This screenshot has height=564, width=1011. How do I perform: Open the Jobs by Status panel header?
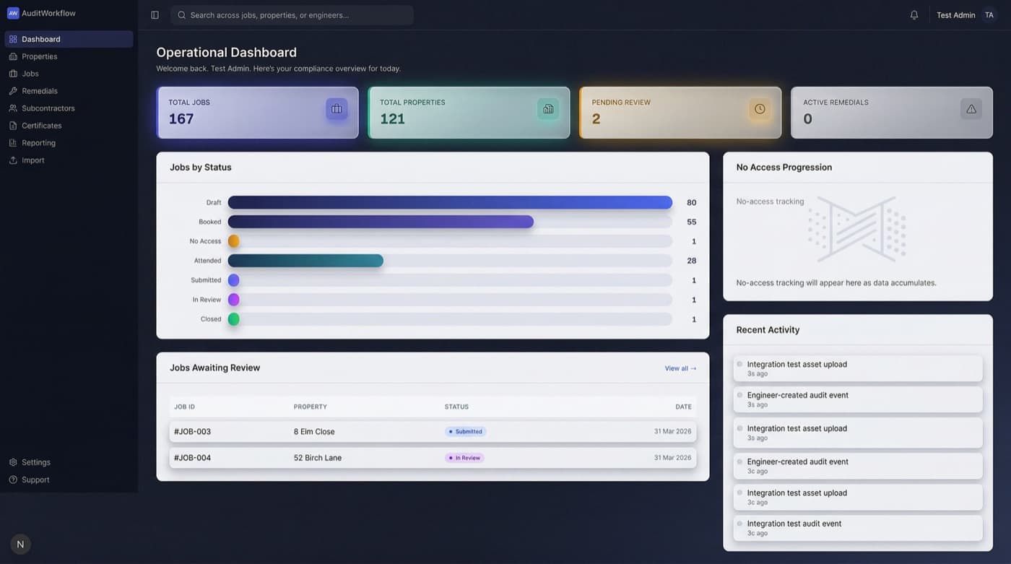(200, 167)
